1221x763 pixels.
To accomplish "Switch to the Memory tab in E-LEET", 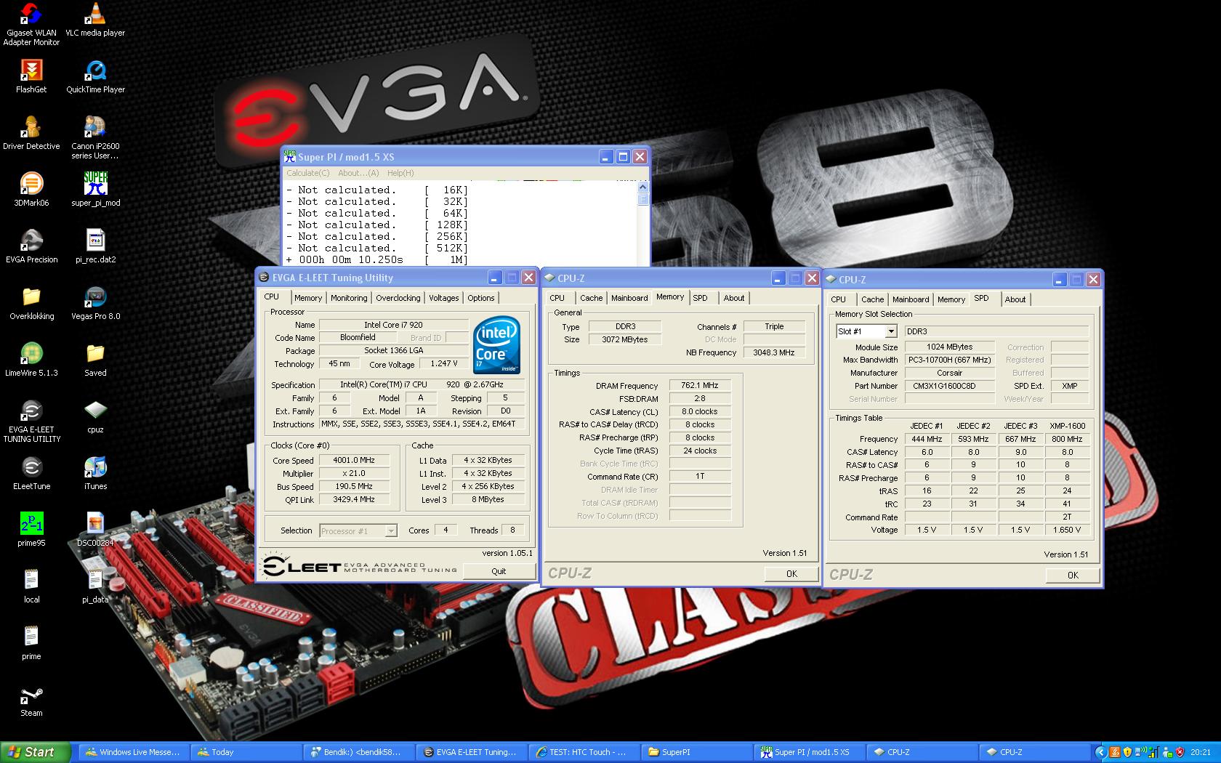I will 308,298.
